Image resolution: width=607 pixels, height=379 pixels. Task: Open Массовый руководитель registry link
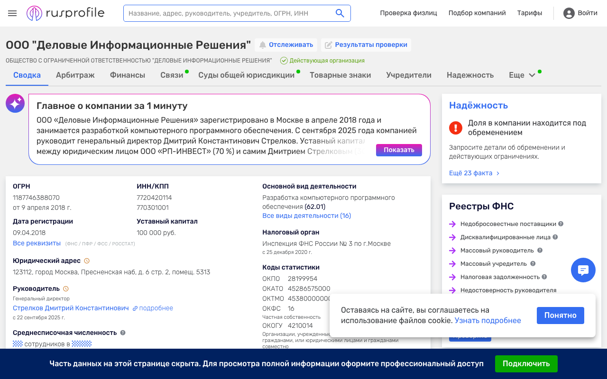pyautogui.click(x=497, y=250)
